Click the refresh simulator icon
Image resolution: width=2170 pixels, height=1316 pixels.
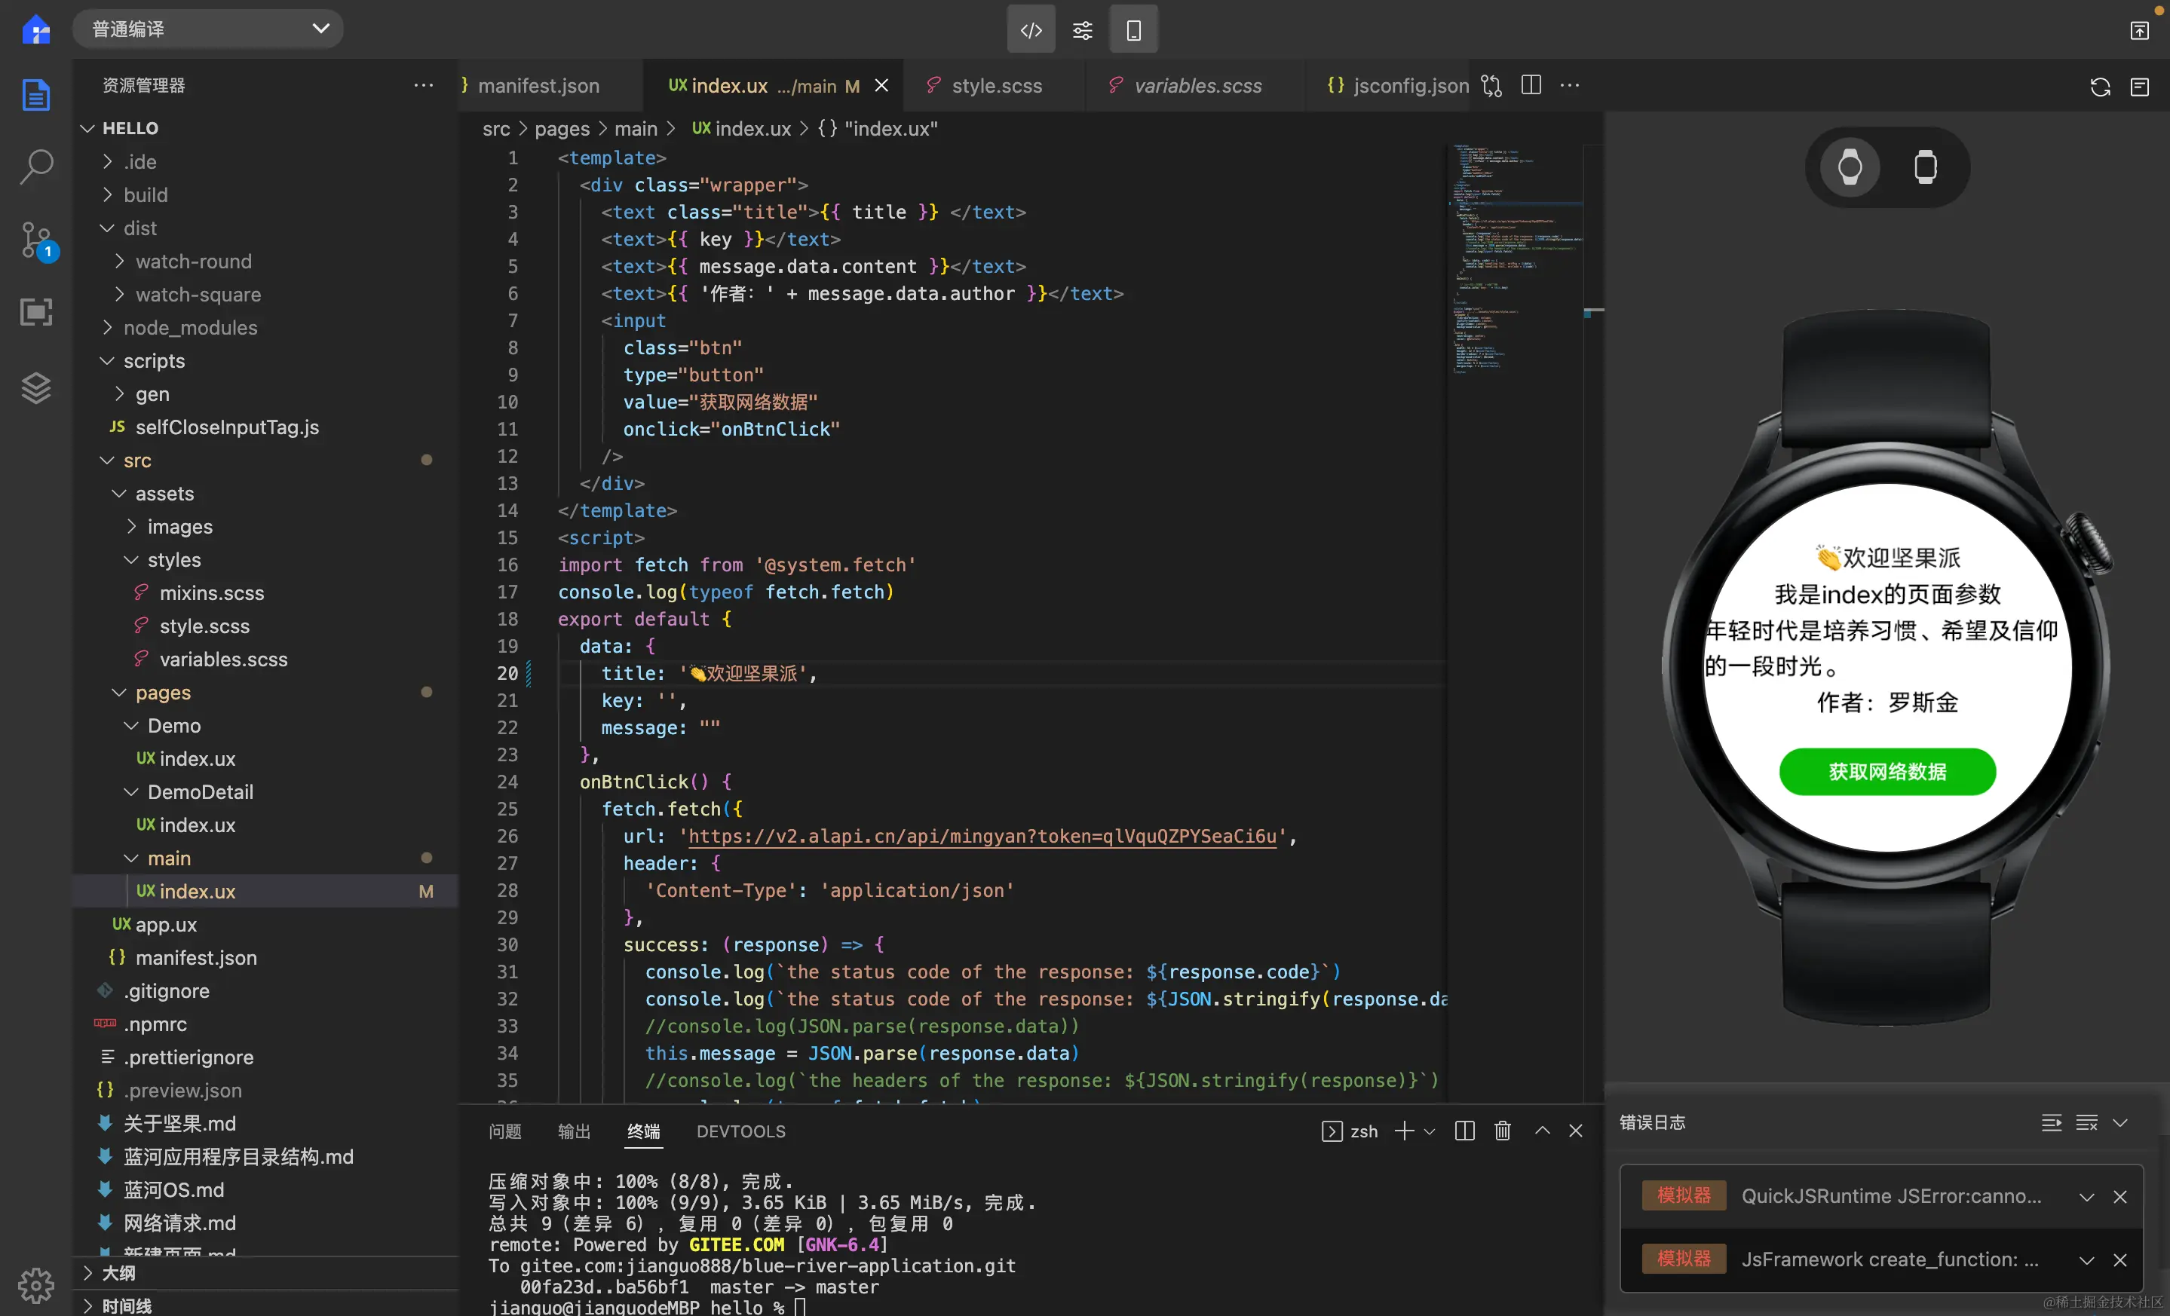point(2100,86)
